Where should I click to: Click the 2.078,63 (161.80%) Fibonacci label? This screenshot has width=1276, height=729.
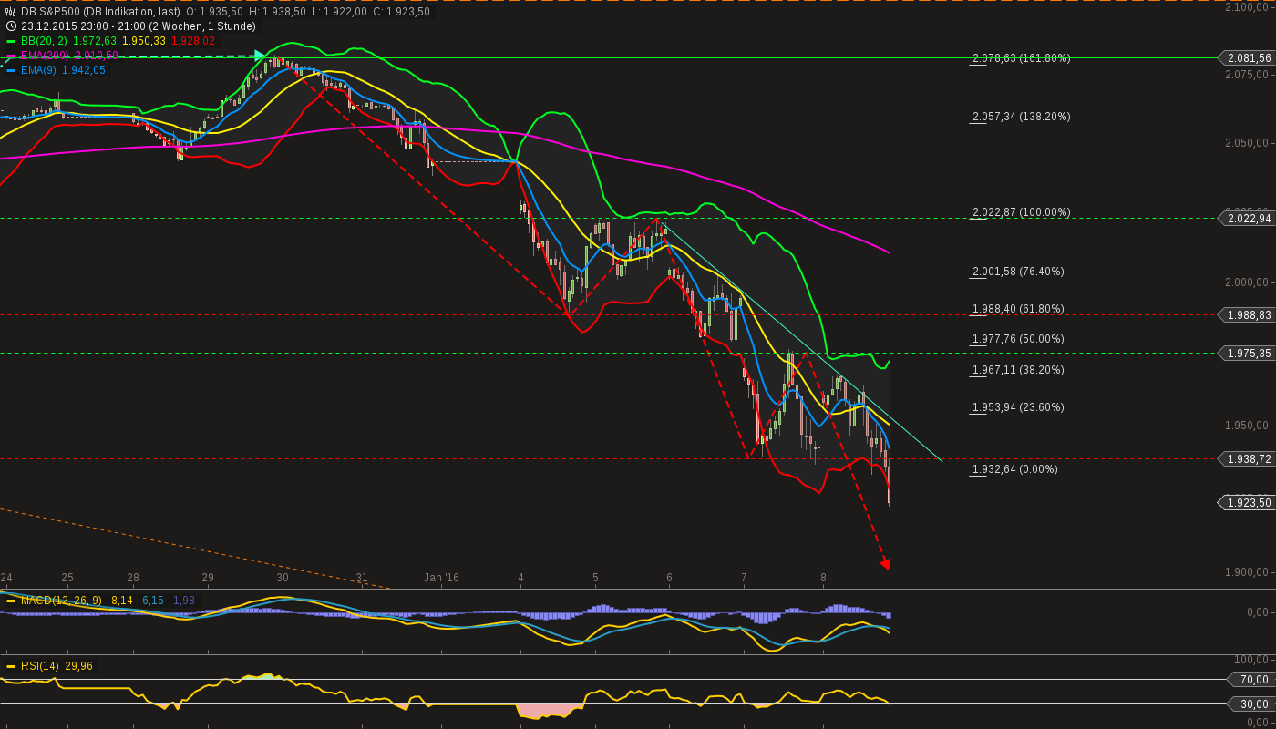tap(1022, 58)
